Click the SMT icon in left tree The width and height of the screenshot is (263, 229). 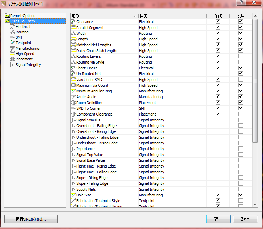click(13, 37)
